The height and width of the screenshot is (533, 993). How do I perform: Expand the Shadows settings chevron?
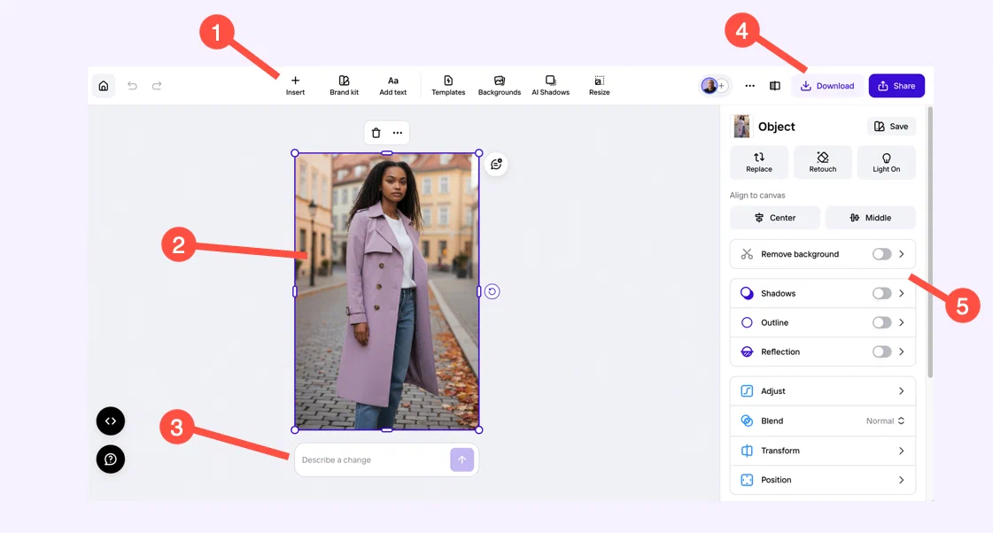click(901, 293)
